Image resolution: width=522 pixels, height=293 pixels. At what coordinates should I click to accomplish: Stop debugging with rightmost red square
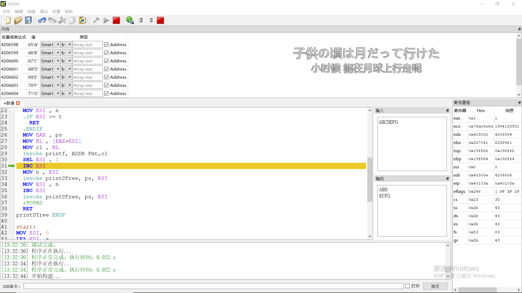[160, 20]
